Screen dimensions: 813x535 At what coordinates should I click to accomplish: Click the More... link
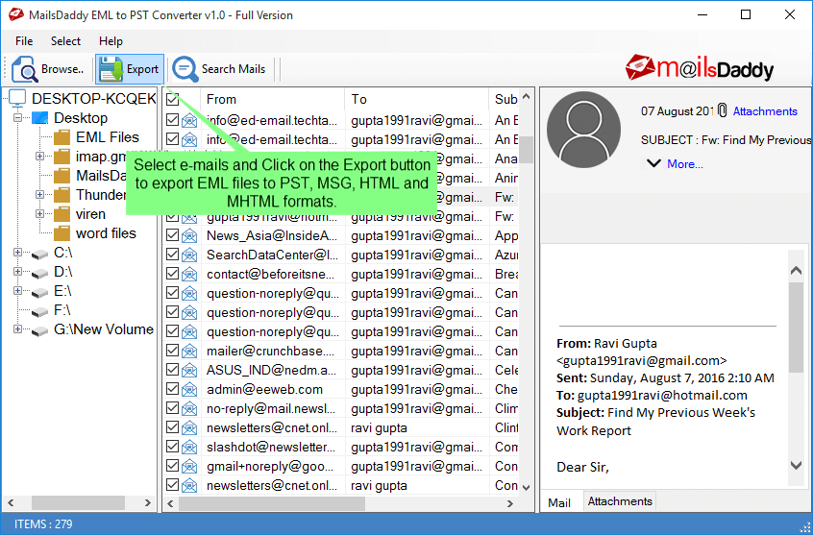point(685,164)
